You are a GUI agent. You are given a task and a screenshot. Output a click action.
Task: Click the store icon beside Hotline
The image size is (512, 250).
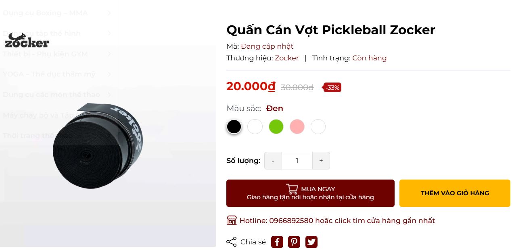(232, 220)
